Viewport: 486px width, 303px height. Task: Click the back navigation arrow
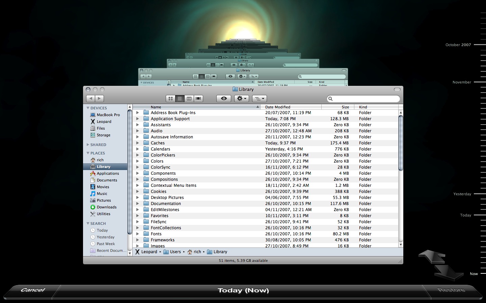(x=90, y=99)
